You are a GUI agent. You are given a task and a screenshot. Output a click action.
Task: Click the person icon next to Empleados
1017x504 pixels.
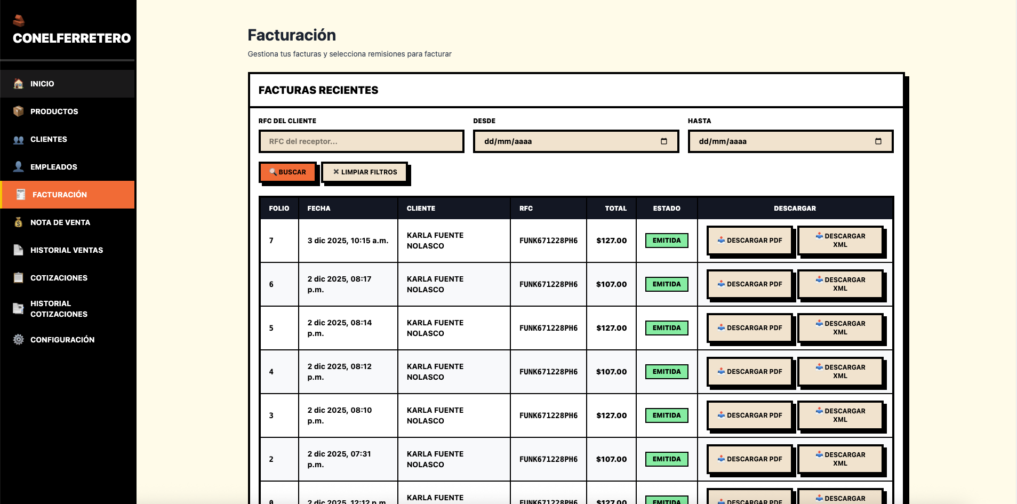click(x=19, y=167)
